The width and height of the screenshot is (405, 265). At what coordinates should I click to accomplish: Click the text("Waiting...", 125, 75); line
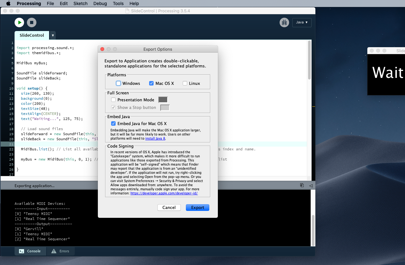click(x=52, y=119)
